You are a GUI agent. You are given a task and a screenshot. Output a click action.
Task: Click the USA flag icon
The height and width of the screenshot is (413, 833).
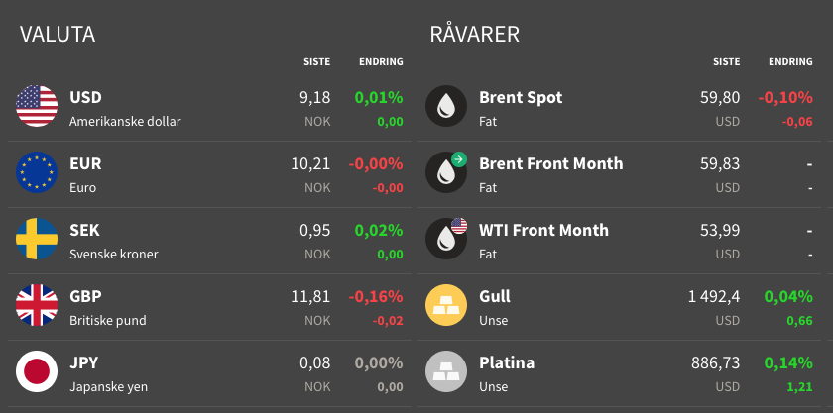37,106
